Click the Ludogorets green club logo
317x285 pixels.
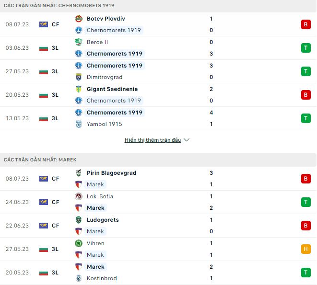point(79,220)
